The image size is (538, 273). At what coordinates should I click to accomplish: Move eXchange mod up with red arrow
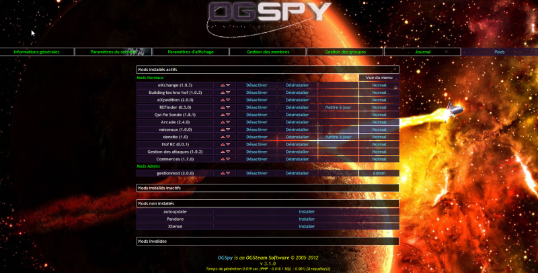click(223, 85)
